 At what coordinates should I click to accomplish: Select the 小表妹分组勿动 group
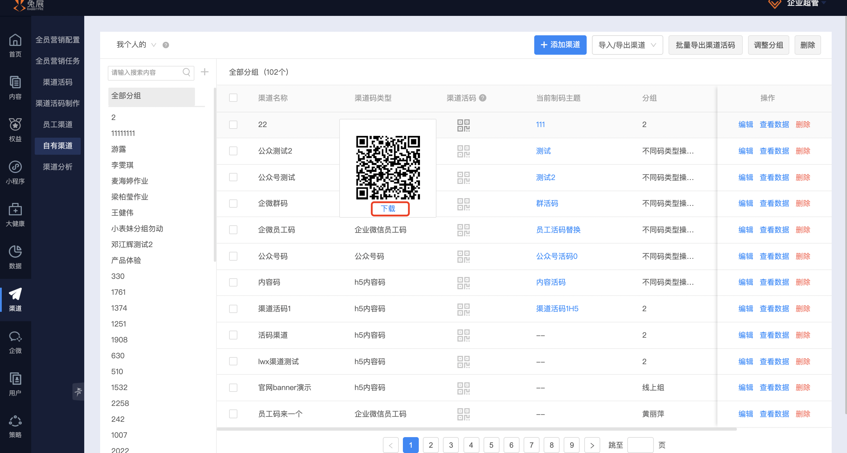pyautogui.click(x=137, y=229)
